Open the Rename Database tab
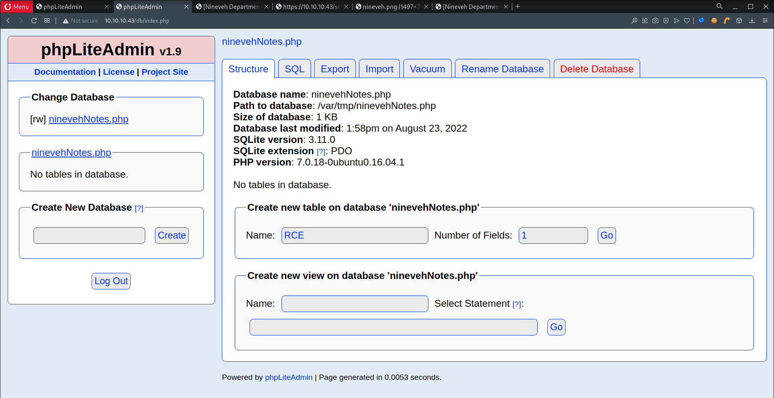This screenshot has height=398, width=774. click(x=503, y=69)
